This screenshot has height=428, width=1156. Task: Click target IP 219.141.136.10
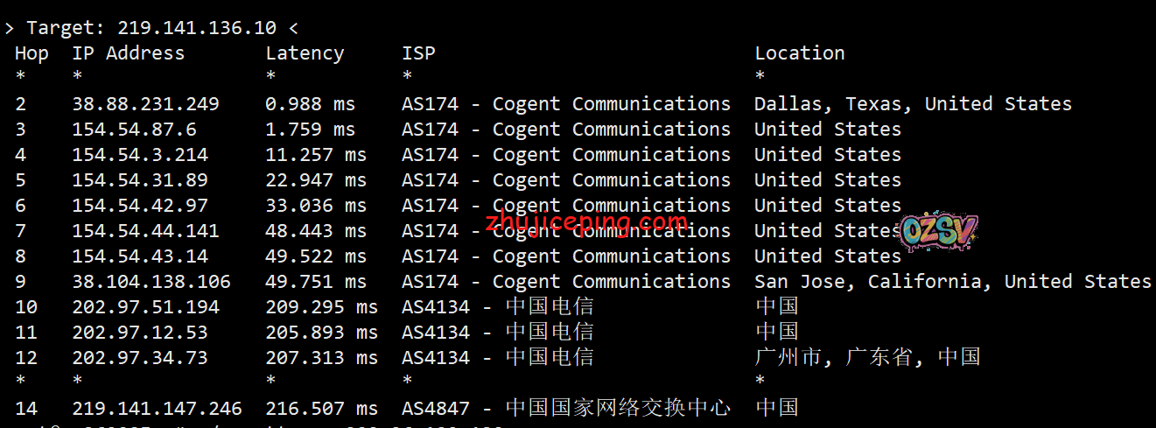click(196, 28)
